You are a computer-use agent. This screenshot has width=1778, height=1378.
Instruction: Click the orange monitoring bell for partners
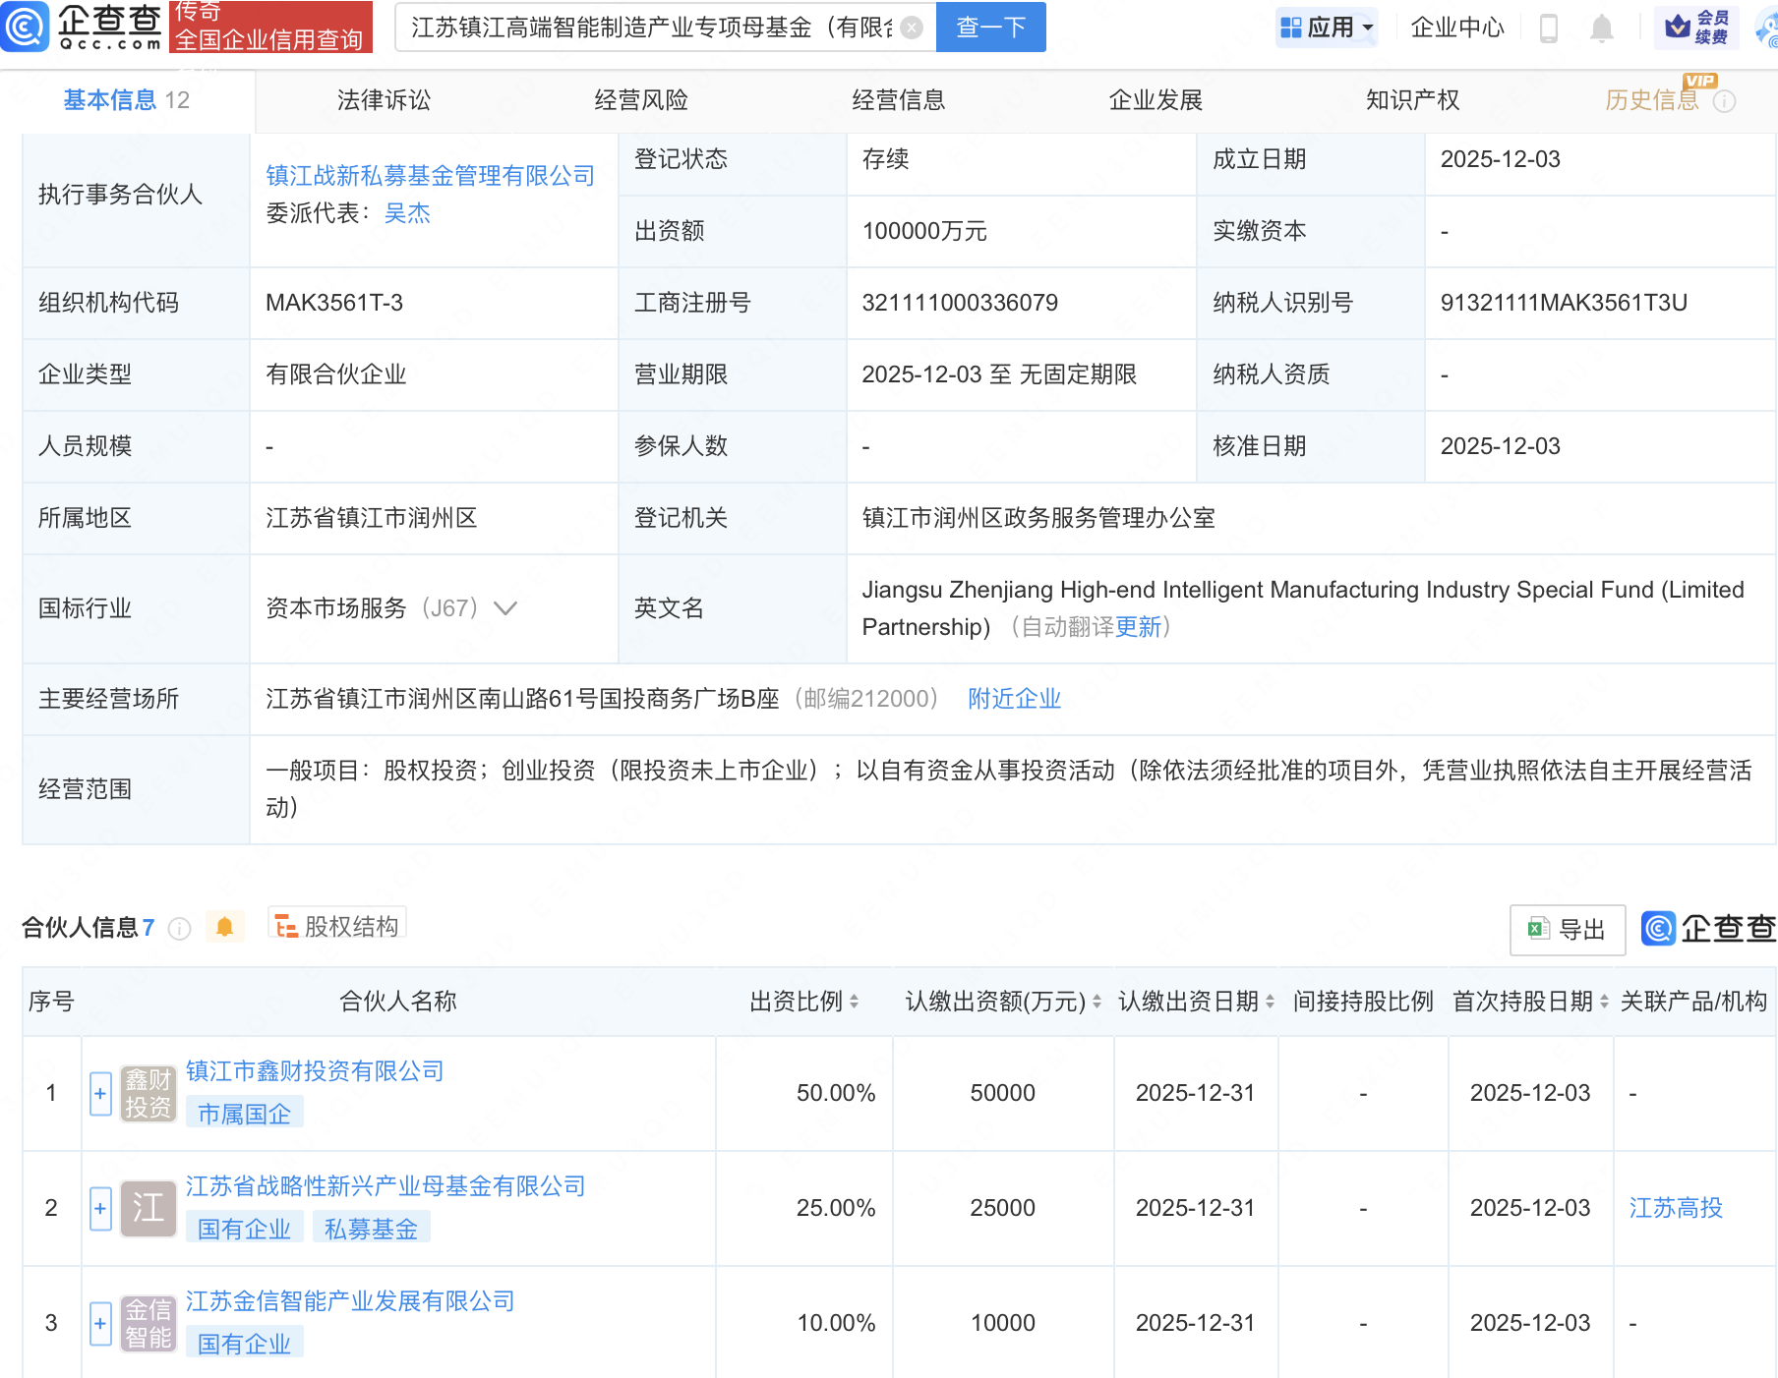point(224,927)
